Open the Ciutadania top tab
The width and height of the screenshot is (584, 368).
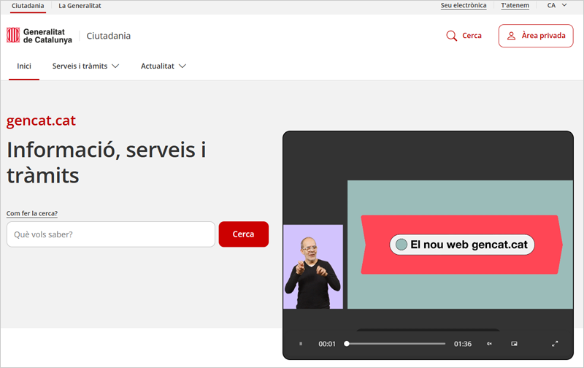pos(28,5)
